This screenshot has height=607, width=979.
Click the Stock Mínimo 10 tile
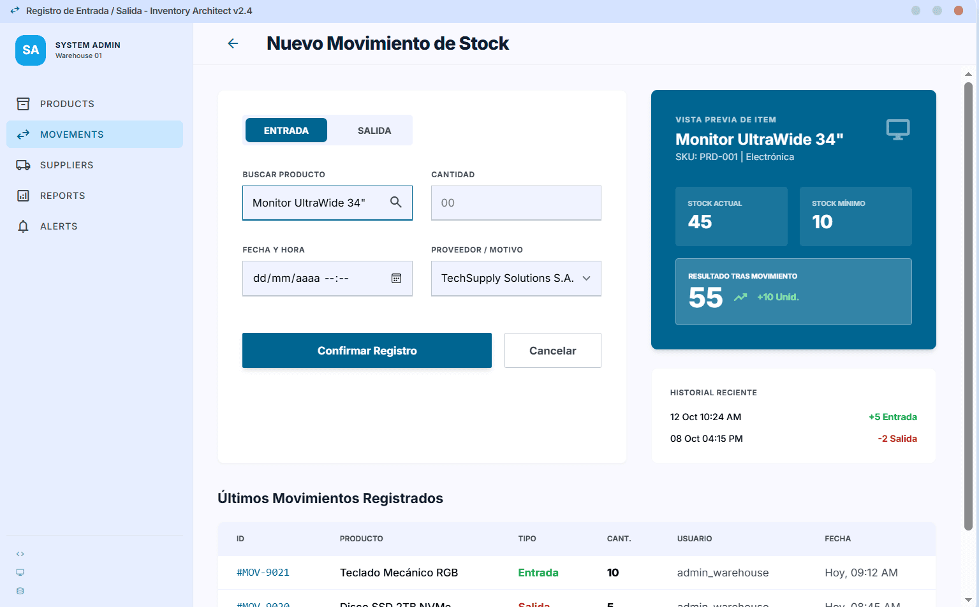[x=856, y=216]
